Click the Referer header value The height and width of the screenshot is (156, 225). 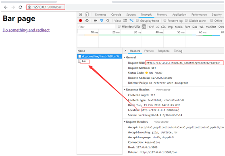click(x=158, y=152)
